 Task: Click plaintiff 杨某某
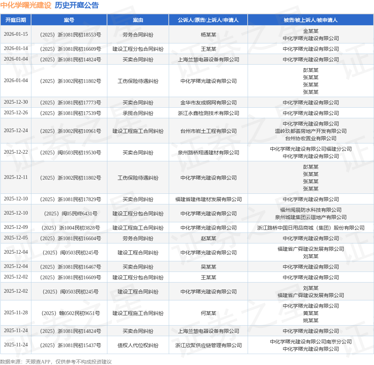pyautogui.click(x=209, y=35)
